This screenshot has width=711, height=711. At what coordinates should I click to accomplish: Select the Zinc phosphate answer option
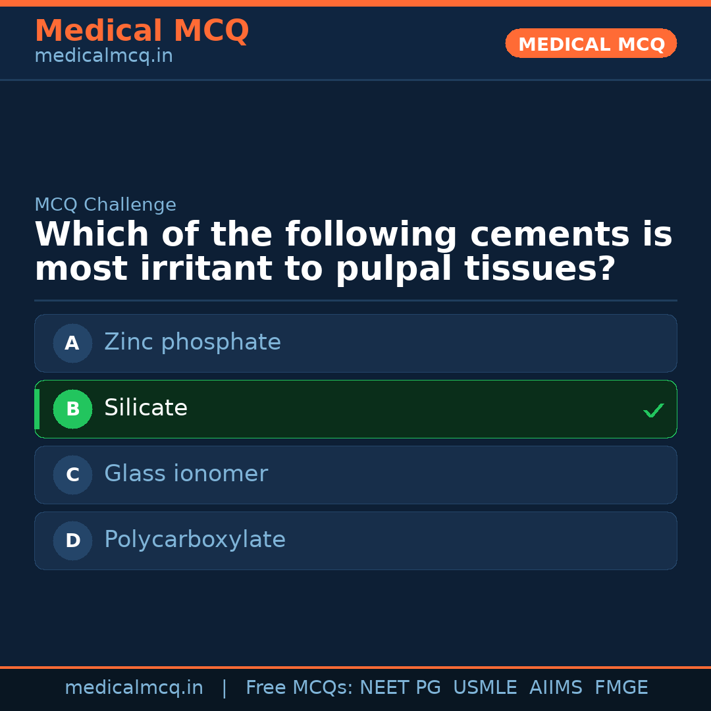coord(355,343)
